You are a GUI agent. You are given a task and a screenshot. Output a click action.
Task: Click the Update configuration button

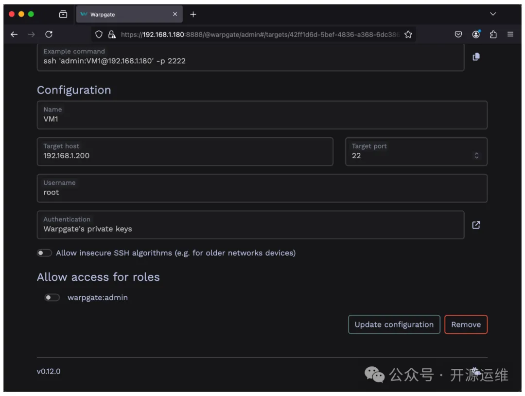(x=394, y=324)
